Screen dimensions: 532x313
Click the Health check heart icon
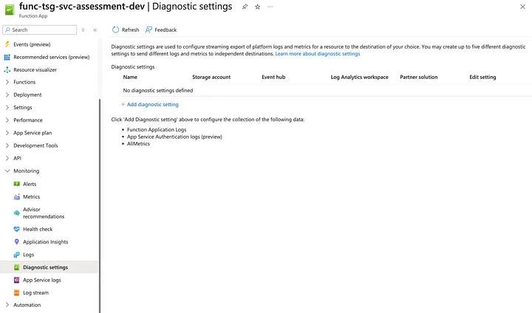tap(16, 230)
